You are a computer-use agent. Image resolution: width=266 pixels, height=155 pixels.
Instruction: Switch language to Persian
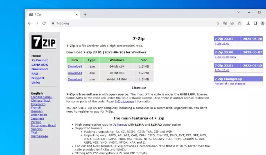pyautogui.click(x=36, y=122)
